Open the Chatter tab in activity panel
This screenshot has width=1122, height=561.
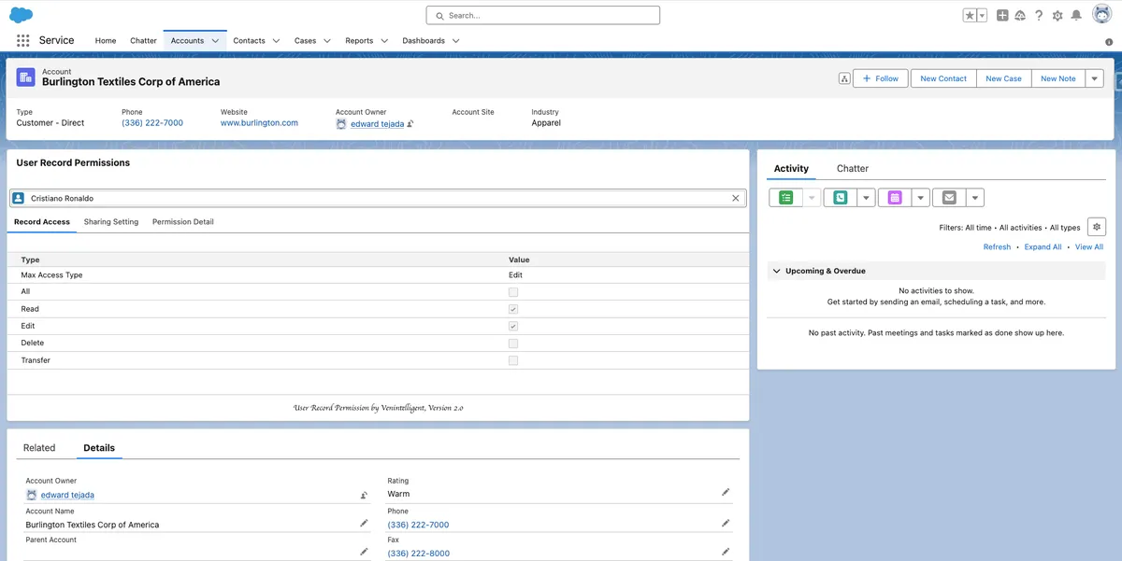[x=853, y=169]
